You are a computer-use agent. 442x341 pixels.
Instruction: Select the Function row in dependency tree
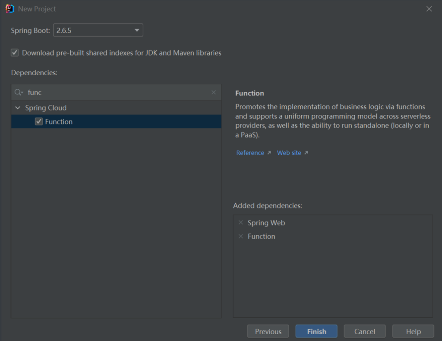tap(116, 121)
